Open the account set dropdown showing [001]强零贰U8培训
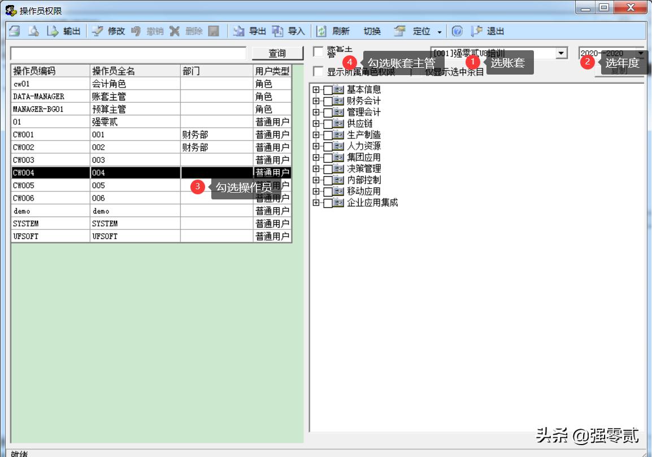This screenshot has height=457, width=652. point(561,53)
